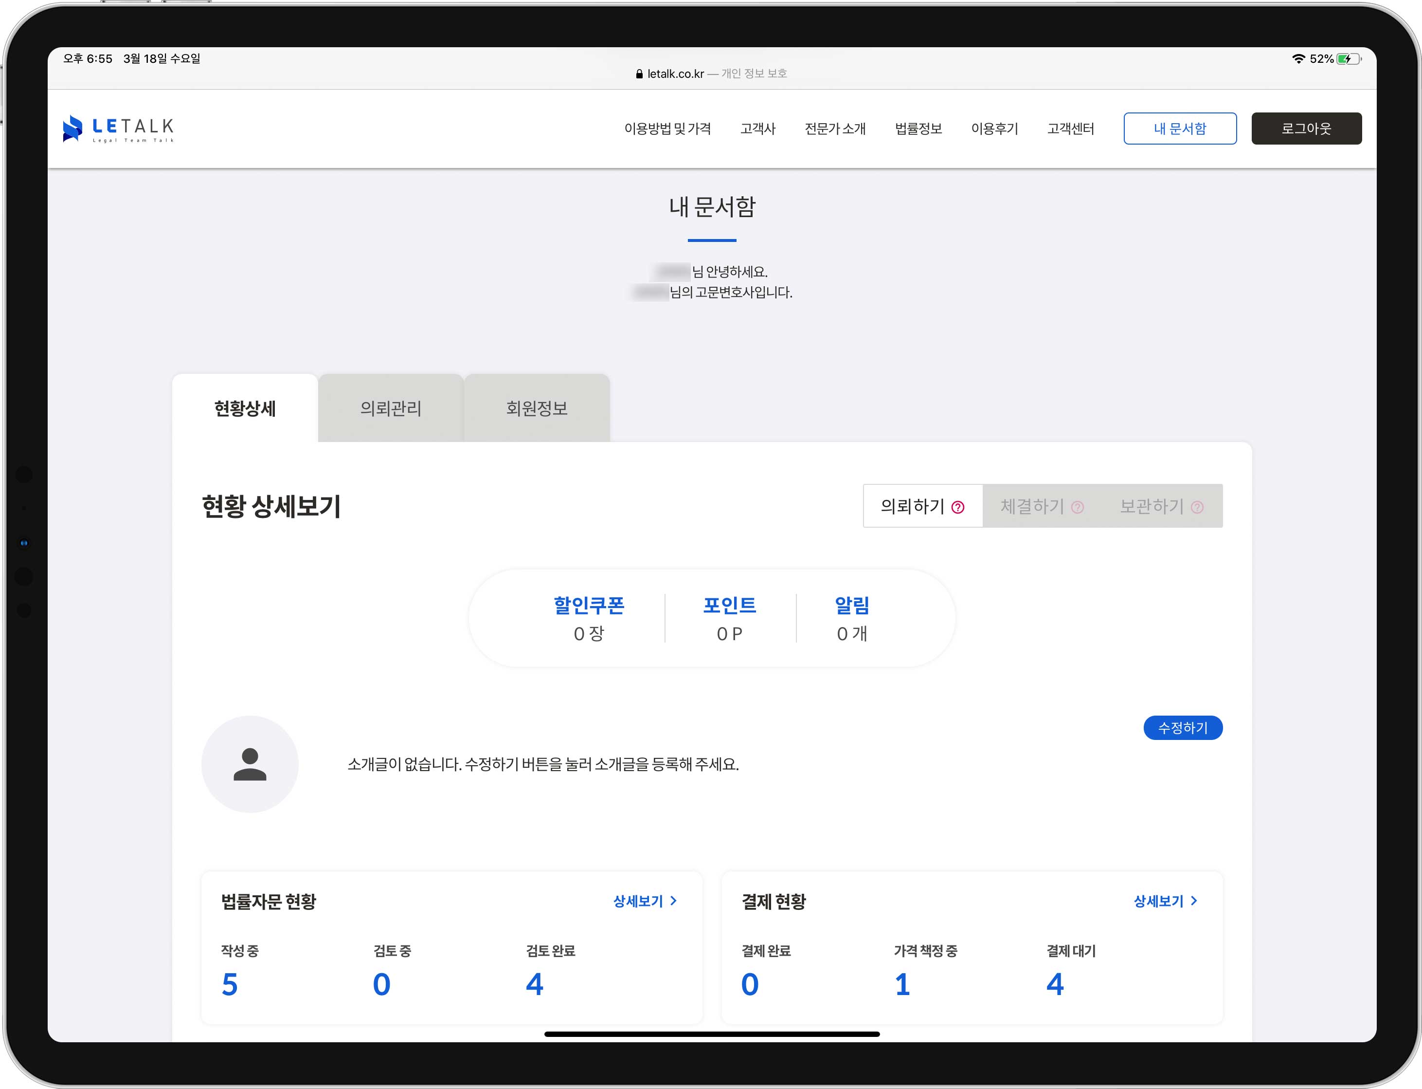Switch to the 회원정보 tab
The height and width of the screenshot is (1089, 1422).
pos(537,408)
